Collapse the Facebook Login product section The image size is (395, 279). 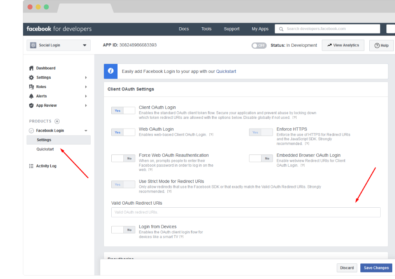coord(86,131)
